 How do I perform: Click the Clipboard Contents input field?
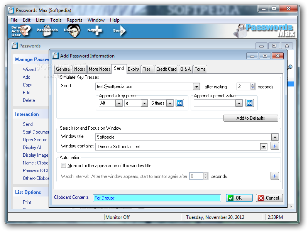[x=157, y=198]
